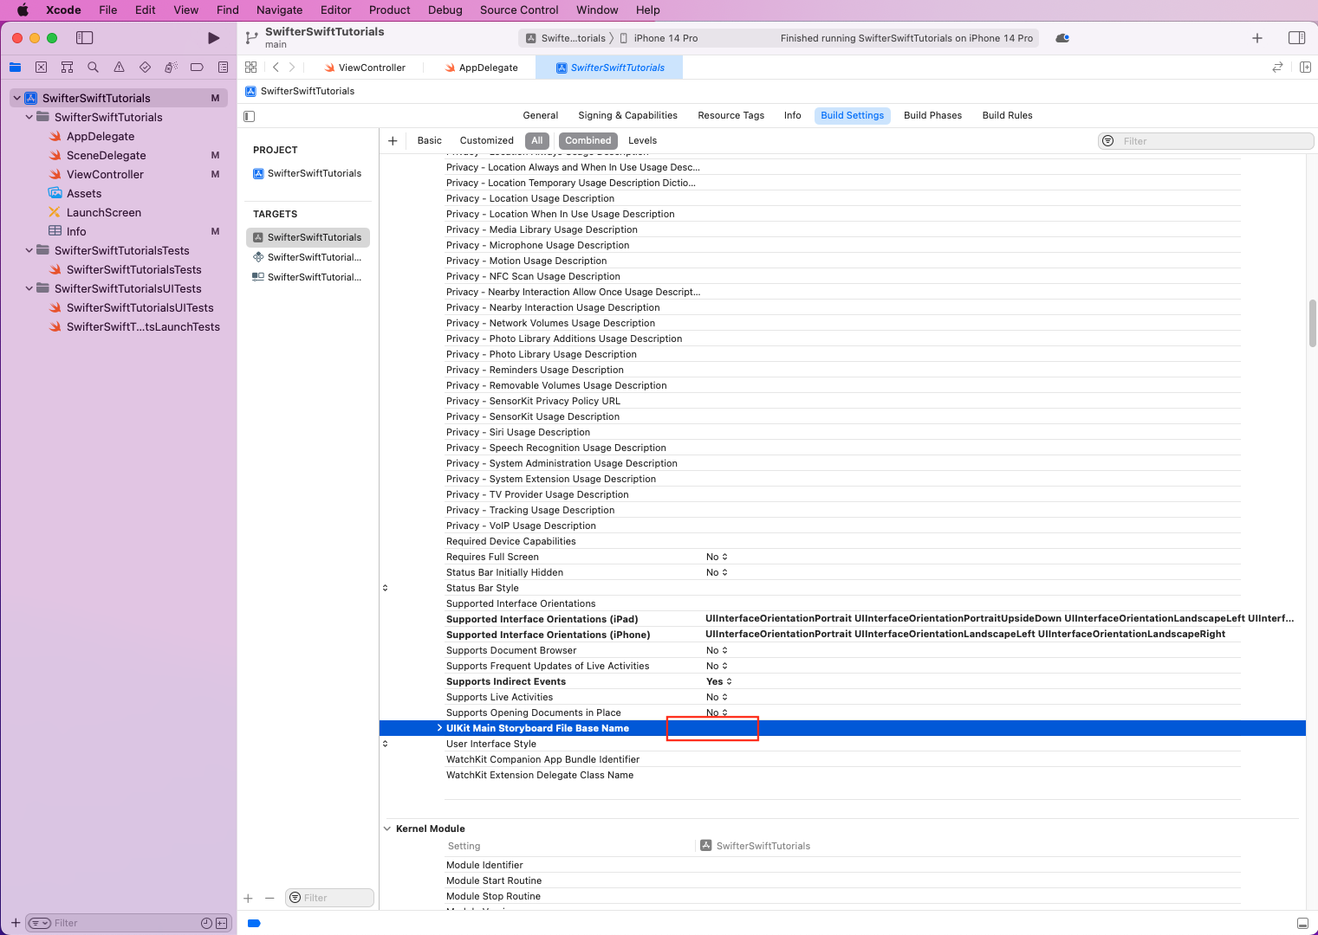The width and height of the screenshot is (1318, 935).
Task: Open the Symbol navigator icon
Action: 67,67
